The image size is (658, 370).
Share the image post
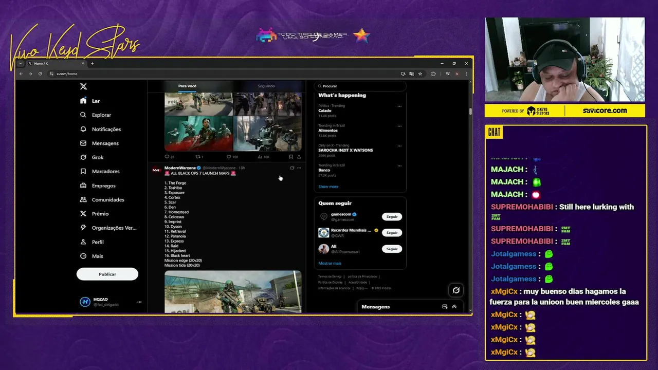299,157
